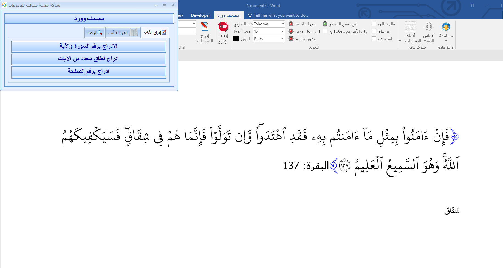Click the حجم الخط label
The image size is (503, 268).
242,32
